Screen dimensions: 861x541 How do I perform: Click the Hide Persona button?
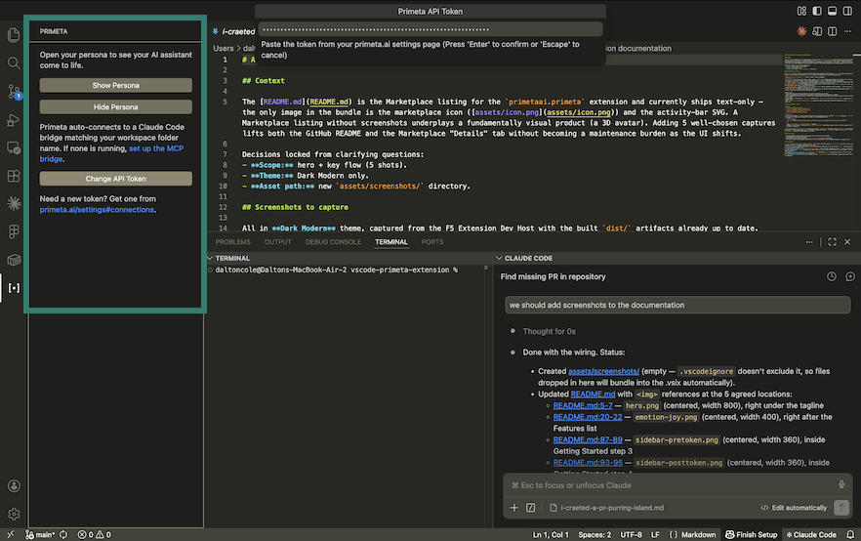(x=116, y=106)
